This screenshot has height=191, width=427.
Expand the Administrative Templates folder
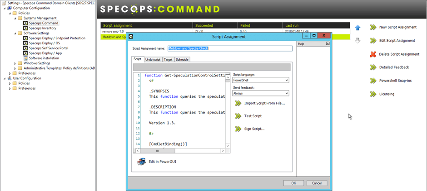pyautogui.click(x=15, y=68)
